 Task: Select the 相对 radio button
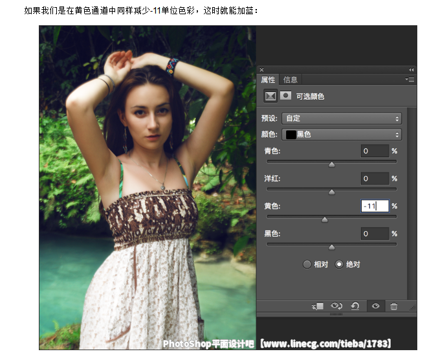click(x=307, y=264)
